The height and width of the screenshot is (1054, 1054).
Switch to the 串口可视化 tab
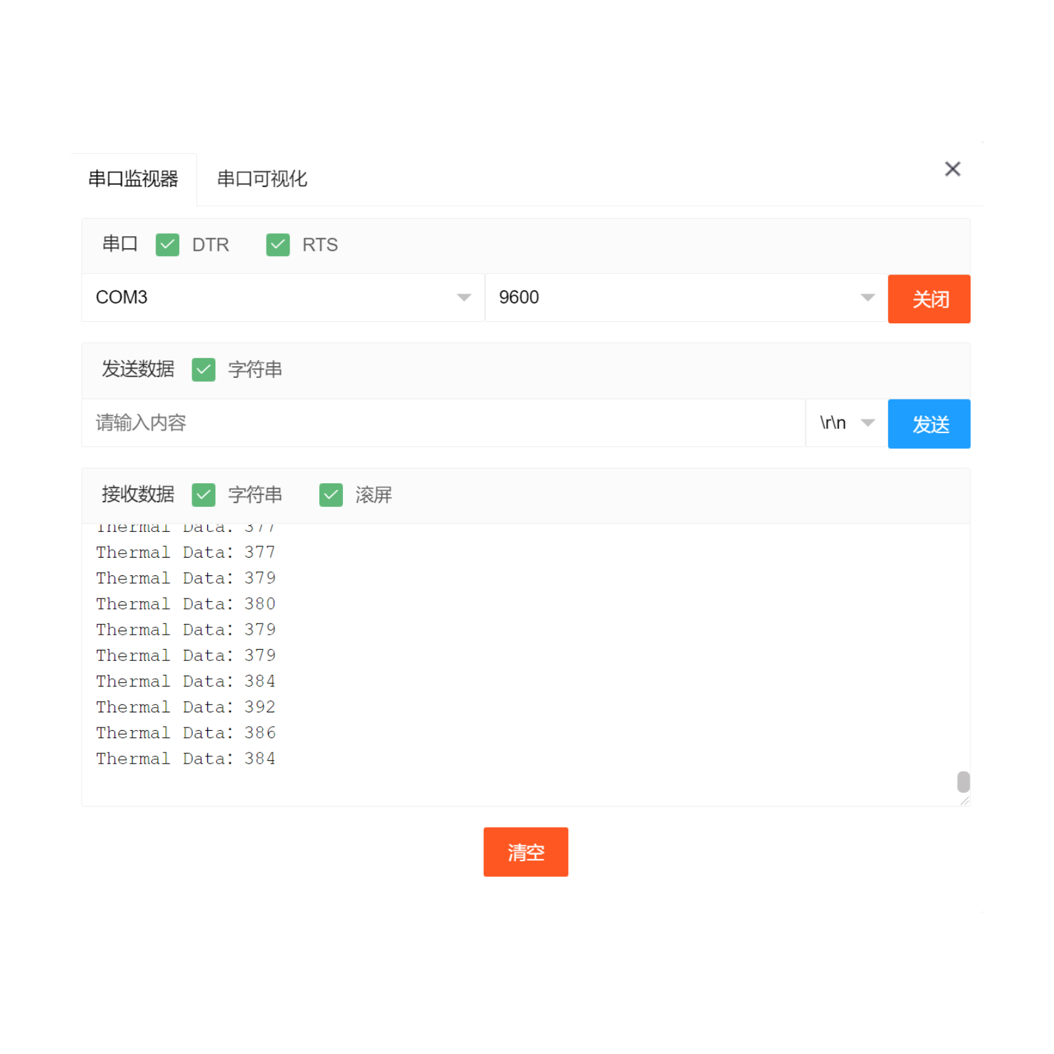tap(261, 179)
